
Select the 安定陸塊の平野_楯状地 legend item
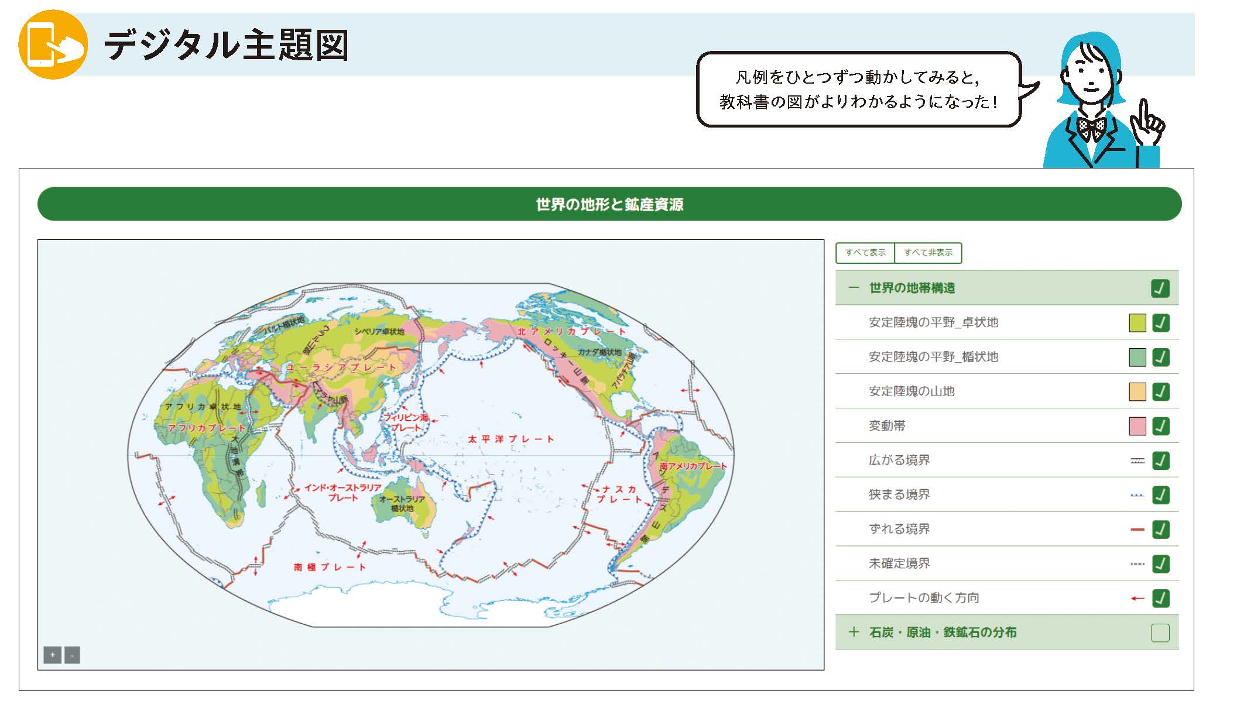(x=933, y=357)
